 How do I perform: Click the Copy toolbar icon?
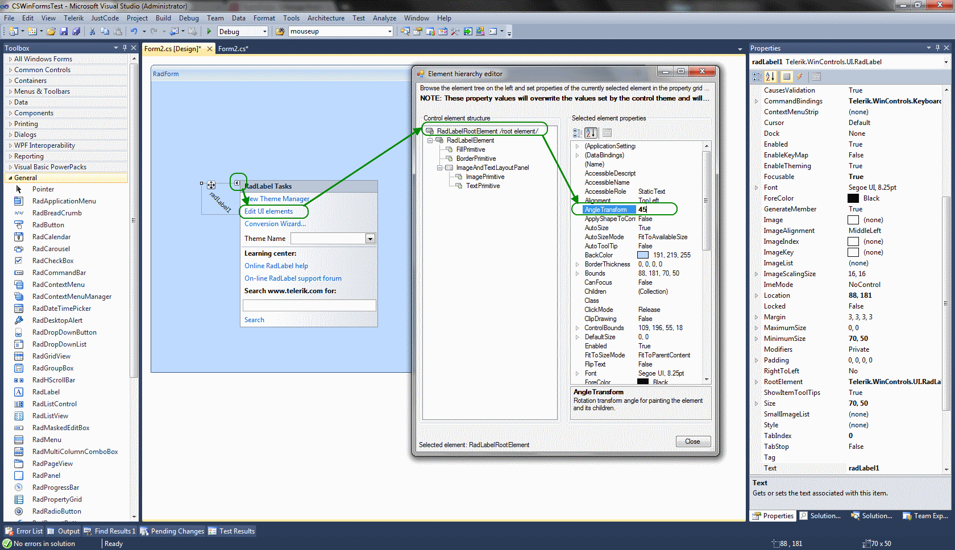click(105, 31)
